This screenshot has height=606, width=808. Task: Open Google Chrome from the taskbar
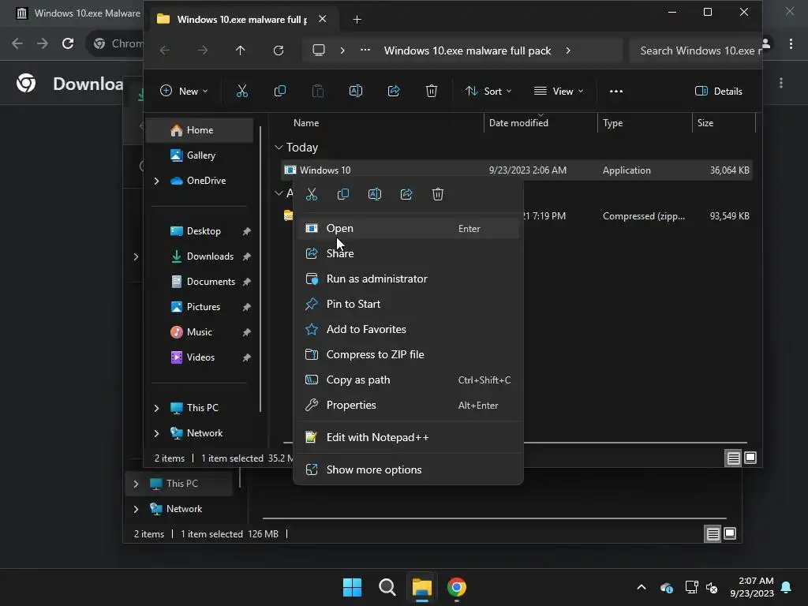click(457, 587)
